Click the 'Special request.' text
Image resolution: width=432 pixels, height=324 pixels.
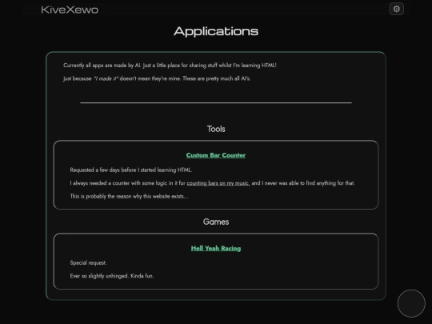pyautogui.click(x=88, y=263)
